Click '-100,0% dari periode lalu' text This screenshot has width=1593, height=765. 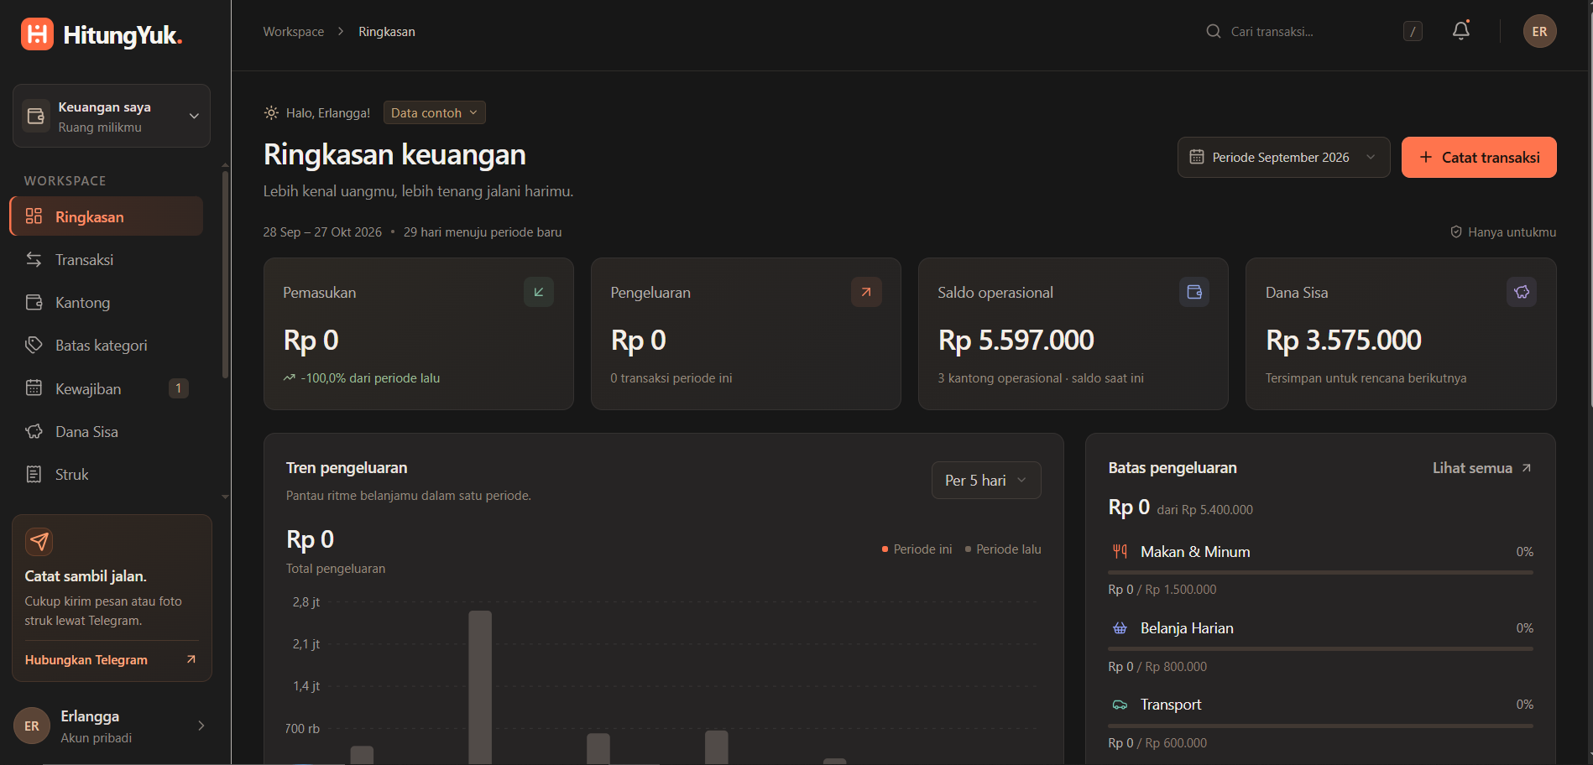click(370, 377)
